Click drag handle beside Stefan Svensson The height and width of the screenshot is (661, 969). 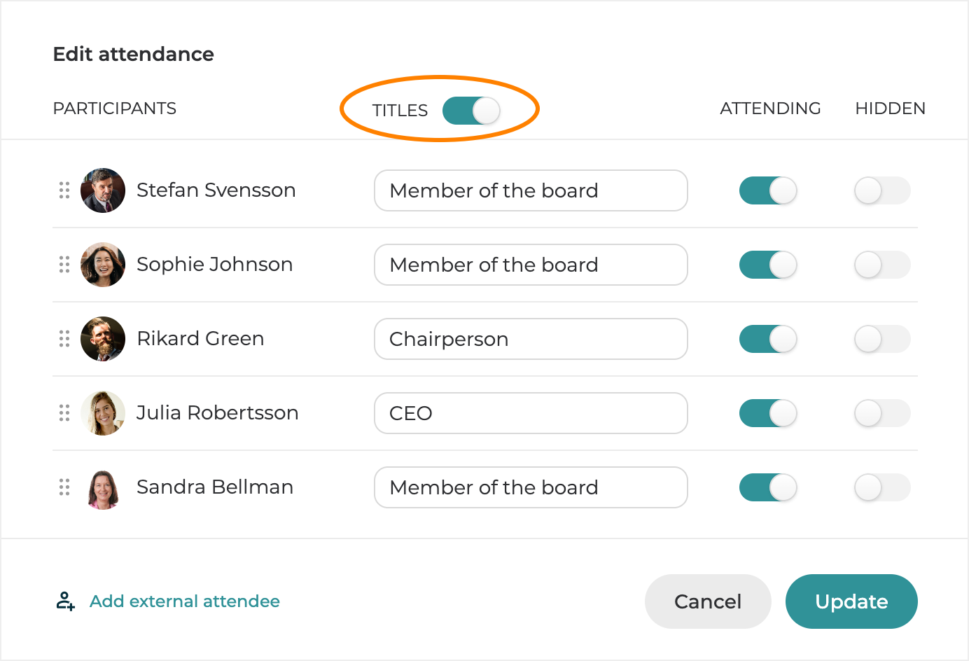point(64,190)
